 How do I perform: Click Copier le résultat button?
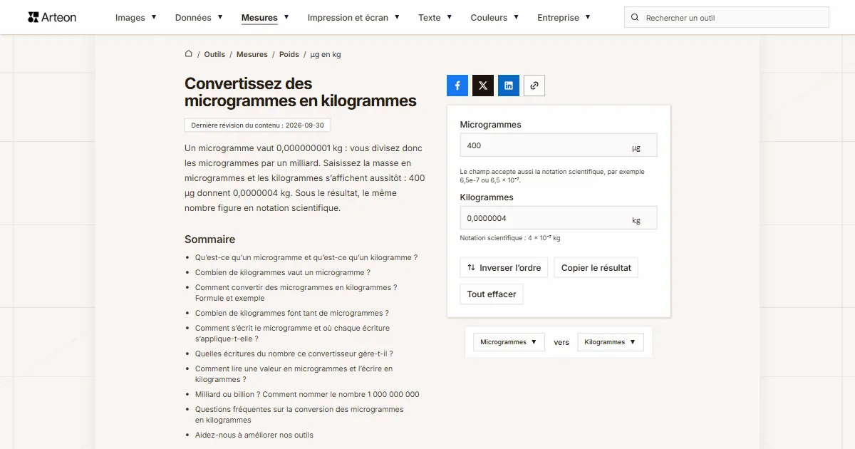(x=596, y=268)
